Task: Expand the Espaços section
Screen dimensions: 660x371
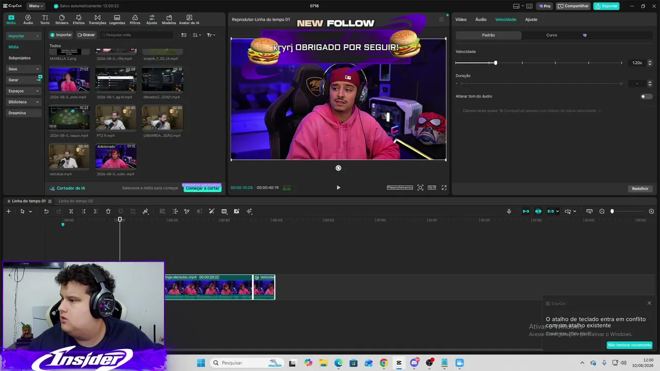Action: click(37, 91)
